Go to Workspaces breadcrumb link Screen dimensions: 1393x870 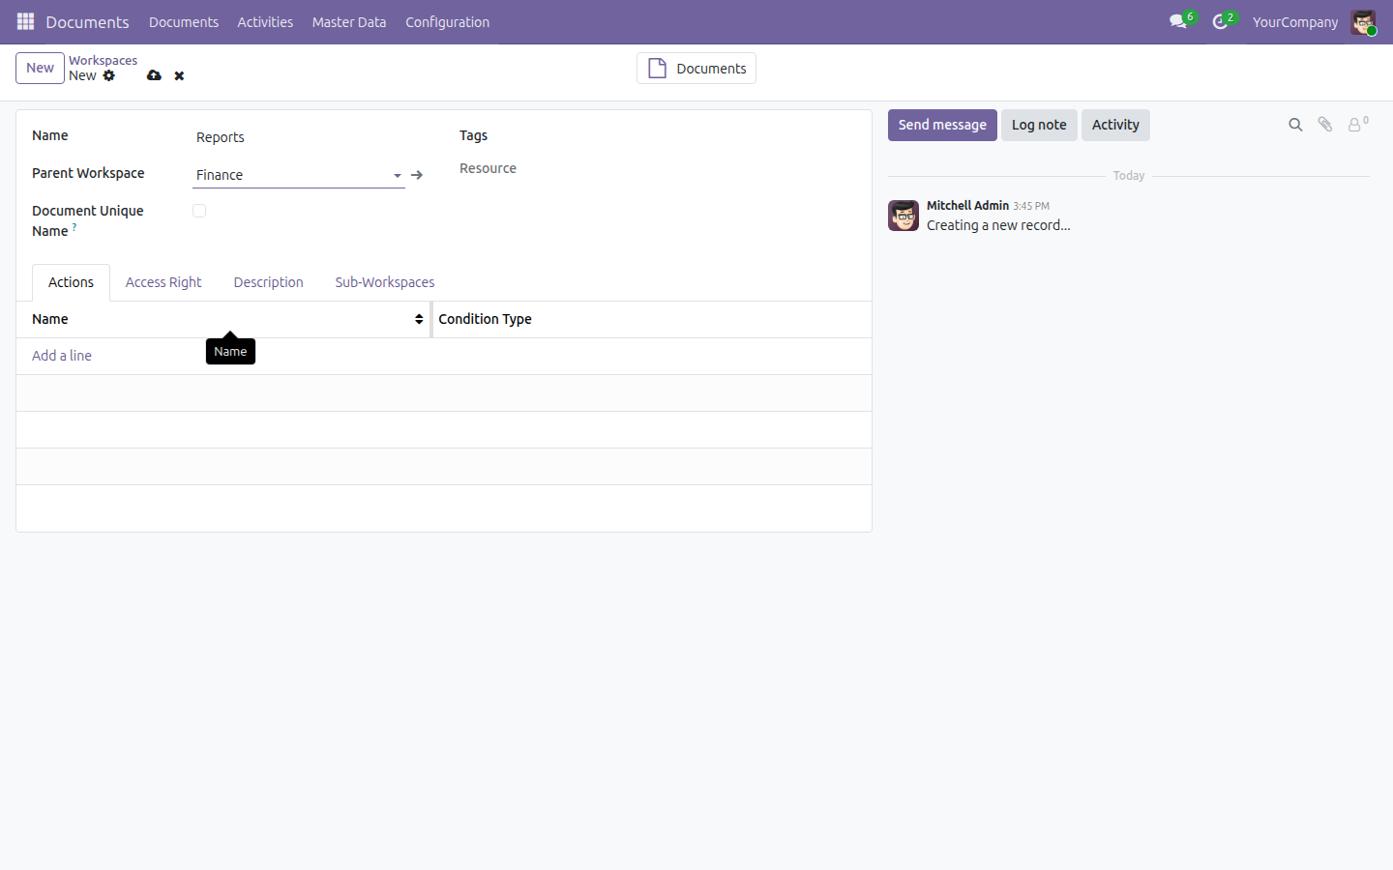tap(104, 60)
